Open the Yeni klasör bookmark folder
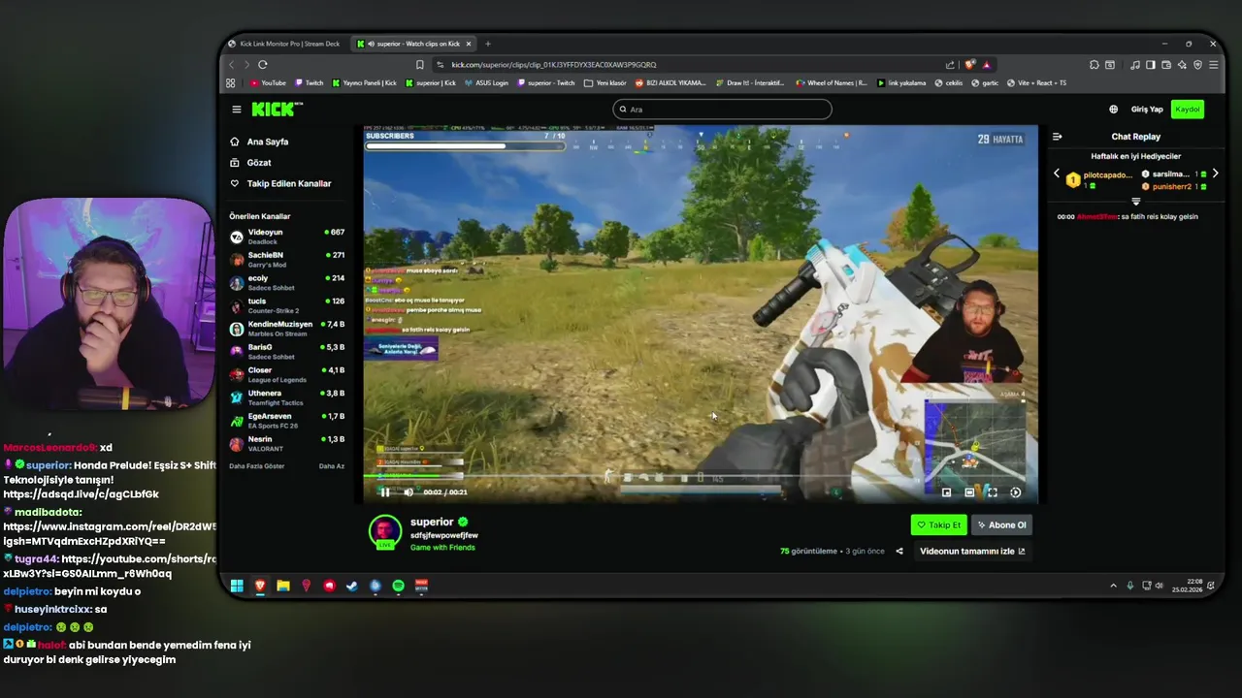Image resolution: width=1242 pixels, height=698 pixels. [607, 83]
